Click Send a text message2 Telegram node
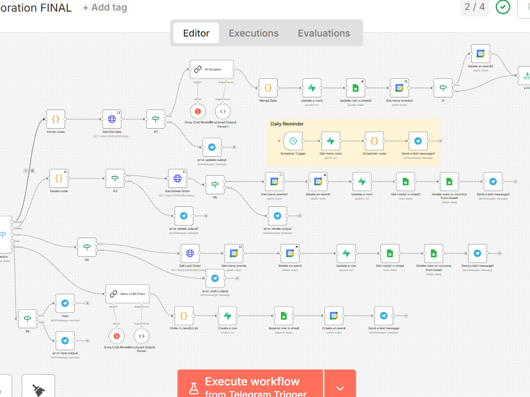 [493, 182]
